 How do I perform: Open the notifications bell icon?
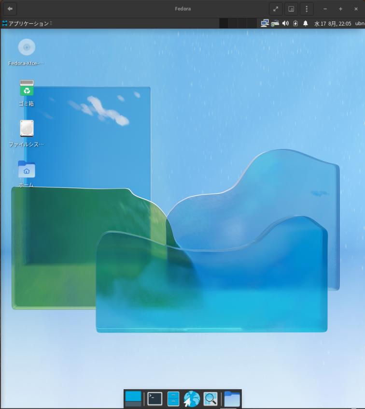(x=305, y=24)
